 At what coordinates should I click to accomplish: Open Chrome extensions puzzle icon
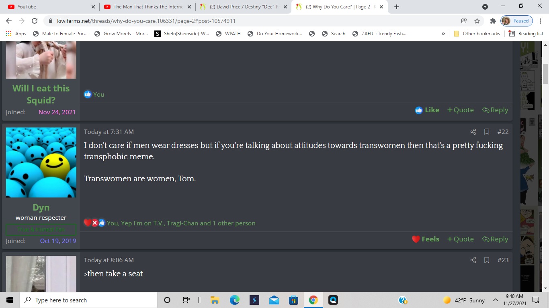(493, 21)
